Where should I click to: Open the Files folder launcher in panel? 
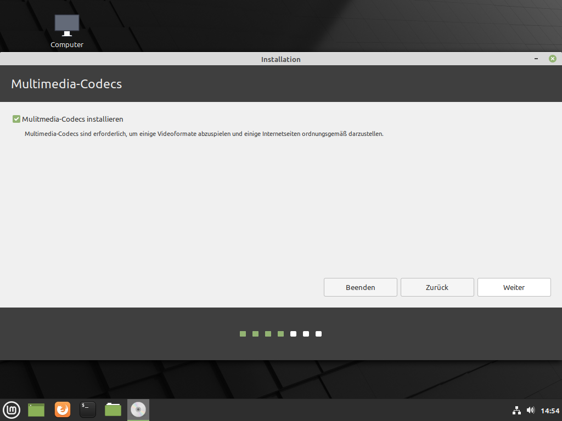tap(113, 409)
